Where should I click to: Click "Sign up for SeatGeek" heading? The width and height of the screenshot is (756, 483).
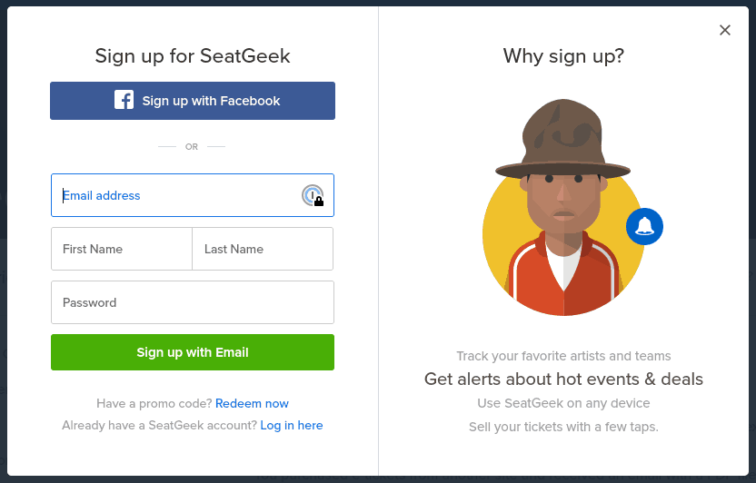click(x=193, y=56)
